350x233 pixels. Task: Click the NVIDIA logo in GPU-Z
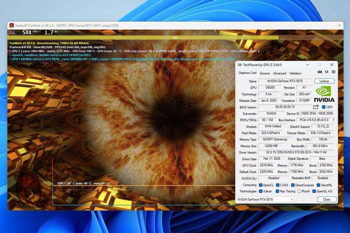[x=324, y=94]
